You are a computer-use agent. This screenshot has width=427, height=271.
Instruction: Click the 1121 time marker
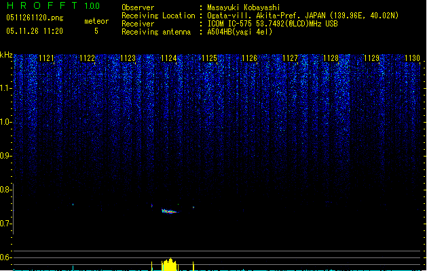47,58
